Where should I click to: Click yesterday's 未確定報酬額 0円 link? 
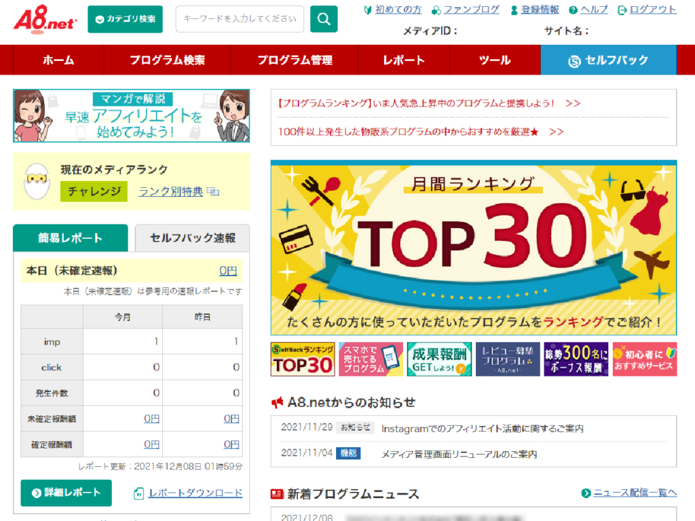tap(231, 419)
